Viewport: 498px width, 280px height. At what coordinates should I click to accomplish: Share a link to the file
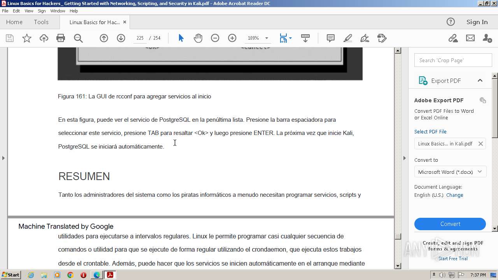pyautogui.click(x=453, y=38)
